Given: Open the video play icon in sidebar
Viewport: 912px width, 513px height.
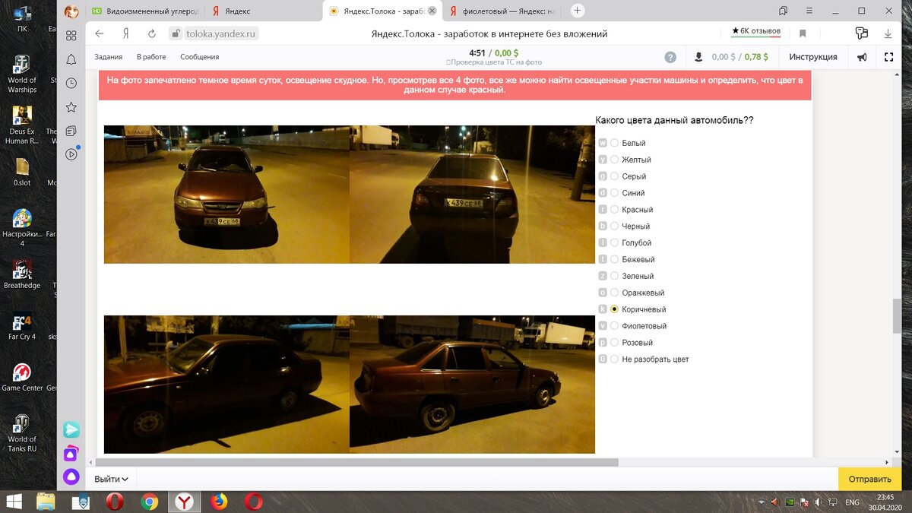Looking at the screenshot, I should (x=71, y=154).
